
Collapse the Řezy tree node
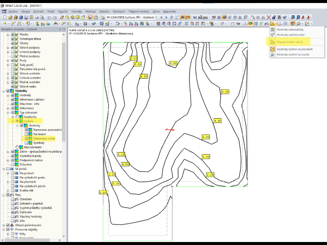[x=3, y=195]
